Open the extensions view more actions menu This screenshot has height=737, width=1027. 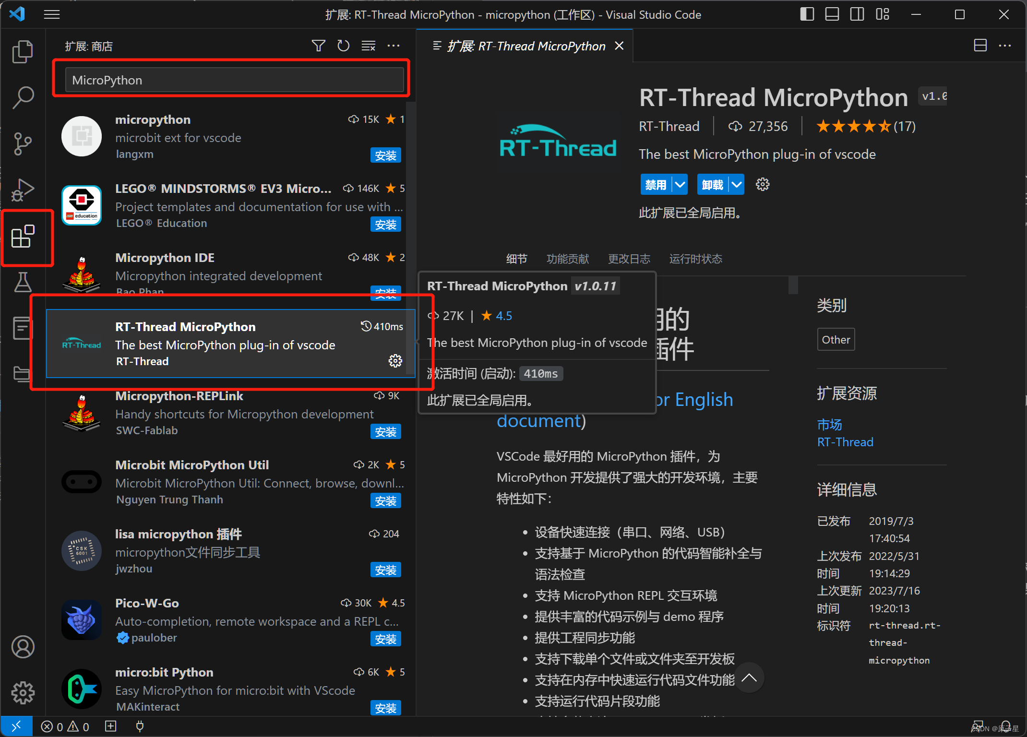[394, 46]
